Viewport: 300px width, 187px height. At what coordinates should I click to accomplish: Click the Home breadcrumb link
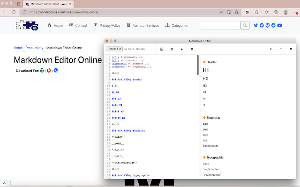tap(18, 48)
